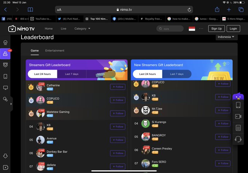The image size is (248, 173).
Task: Follow Matetew Gaming
Action: 118,113
